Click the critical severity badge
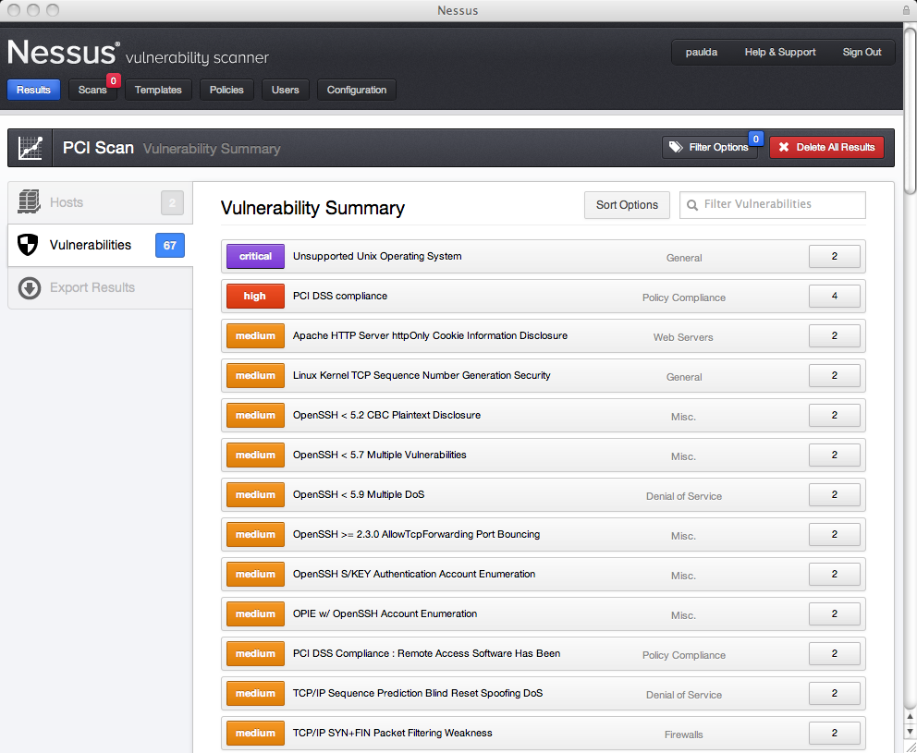917x753 pixels. (x=255, y=256)
